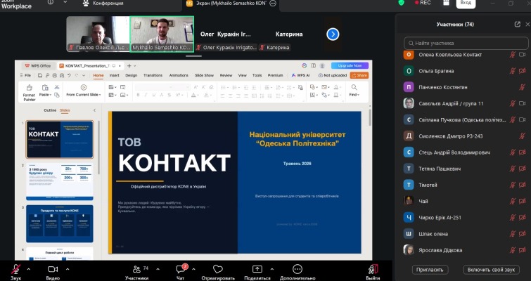Screen dimensions: 531x281
Task: Click the Cut scissors icon
Action: 57,87
